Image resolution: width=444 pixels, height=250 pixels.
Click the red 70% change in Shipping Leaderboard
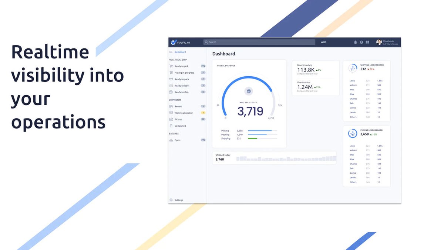pyautogui.click(x=371, y=69)
